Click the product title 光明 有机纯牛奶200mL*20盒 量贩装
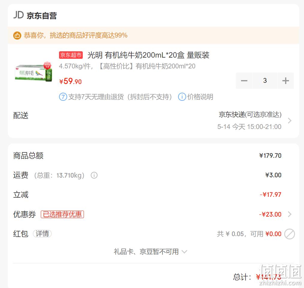This screenshot has width=304, height=288. 148,55
